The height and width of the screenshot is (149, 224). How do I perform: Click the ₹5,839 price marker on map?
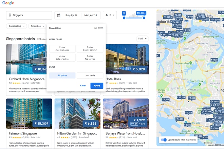pyautogui.click(x=191, y=98)
